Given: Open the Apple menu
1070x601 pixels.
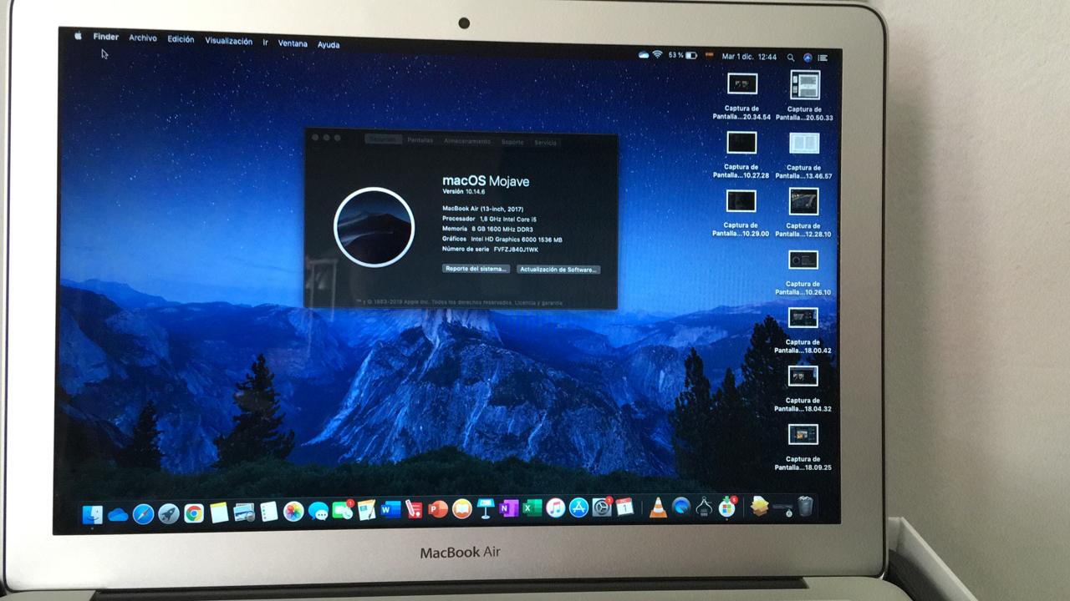Looking at the screenshot, I should (x=78, y=36).
